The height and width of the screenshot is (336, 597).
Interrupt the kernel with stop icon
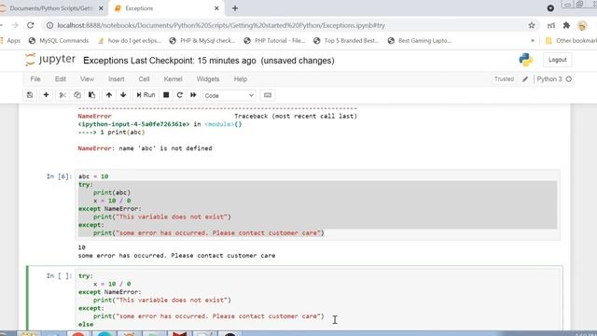[x=166, y=95]
